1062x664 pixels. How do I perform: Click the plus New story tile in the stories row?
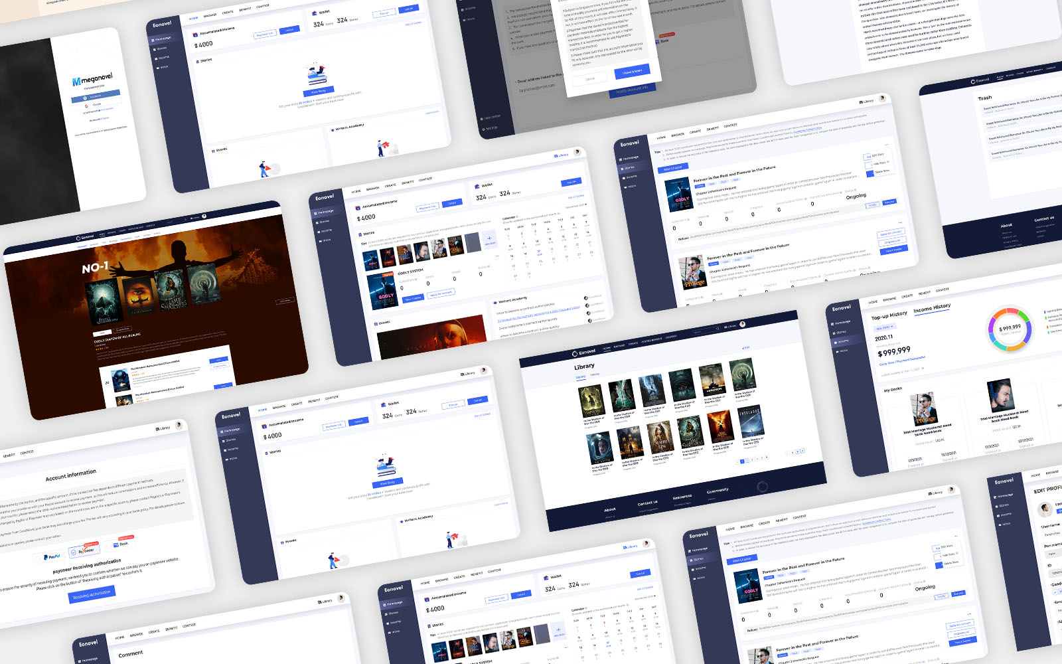[x=489, y=240]
